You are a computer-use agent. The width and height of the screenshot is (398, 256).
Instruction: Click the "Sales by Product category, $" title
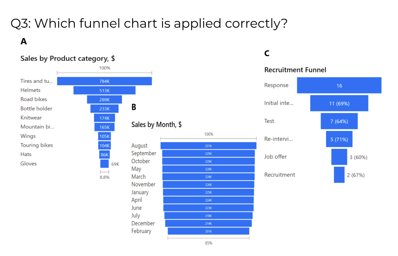[x=68, y=59]
